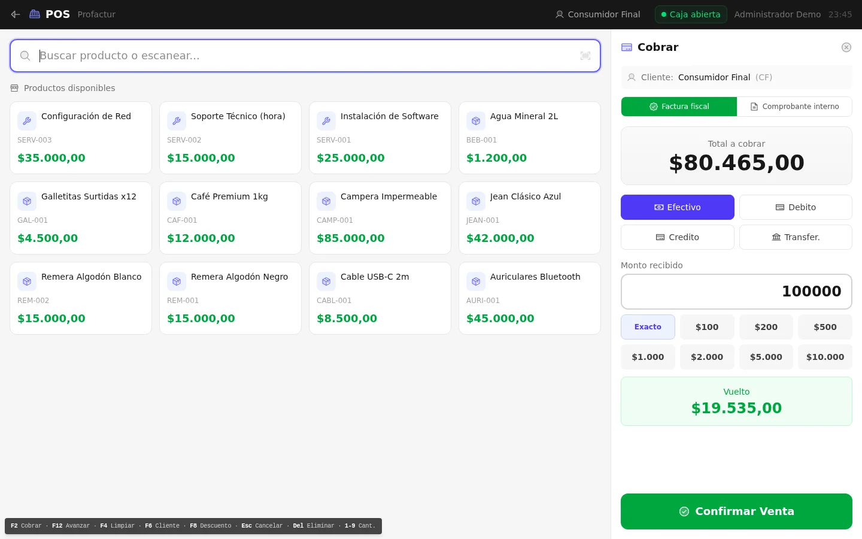862x539 pixels.
Task: Choose Efectivo payment method
Action: (678, 207)
